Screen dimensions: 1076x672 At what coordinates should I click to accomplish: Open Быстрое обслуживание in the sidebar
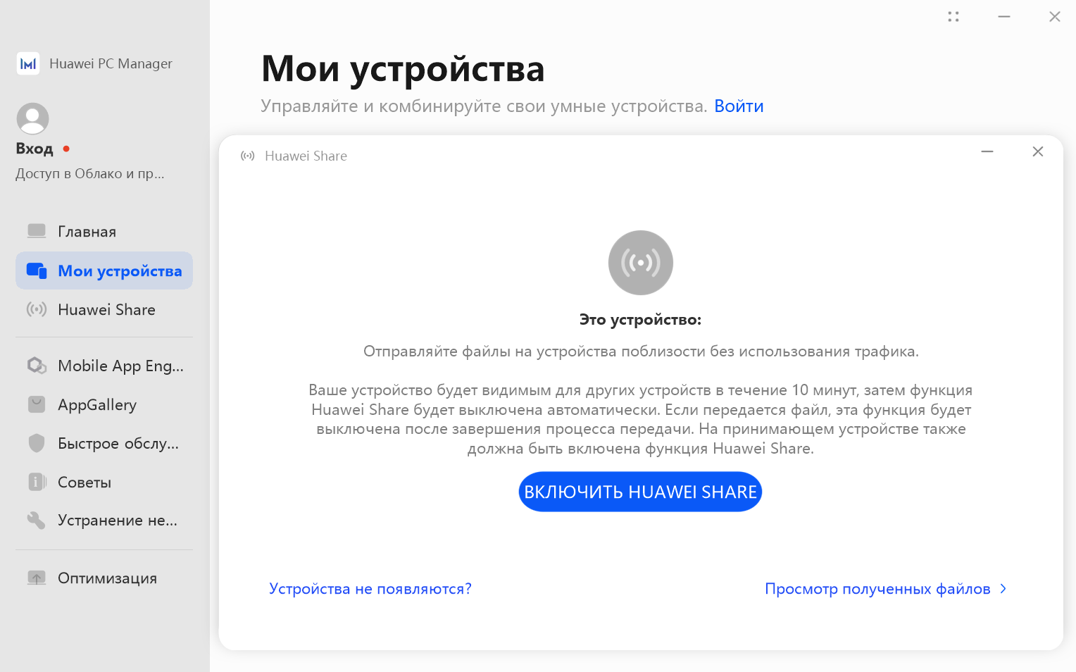[104, 443]
